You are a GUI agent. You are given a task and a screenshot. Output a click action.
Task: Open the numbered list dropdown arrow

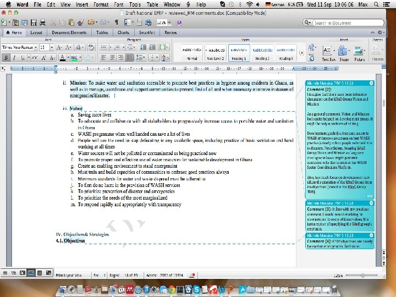[124, 47]
